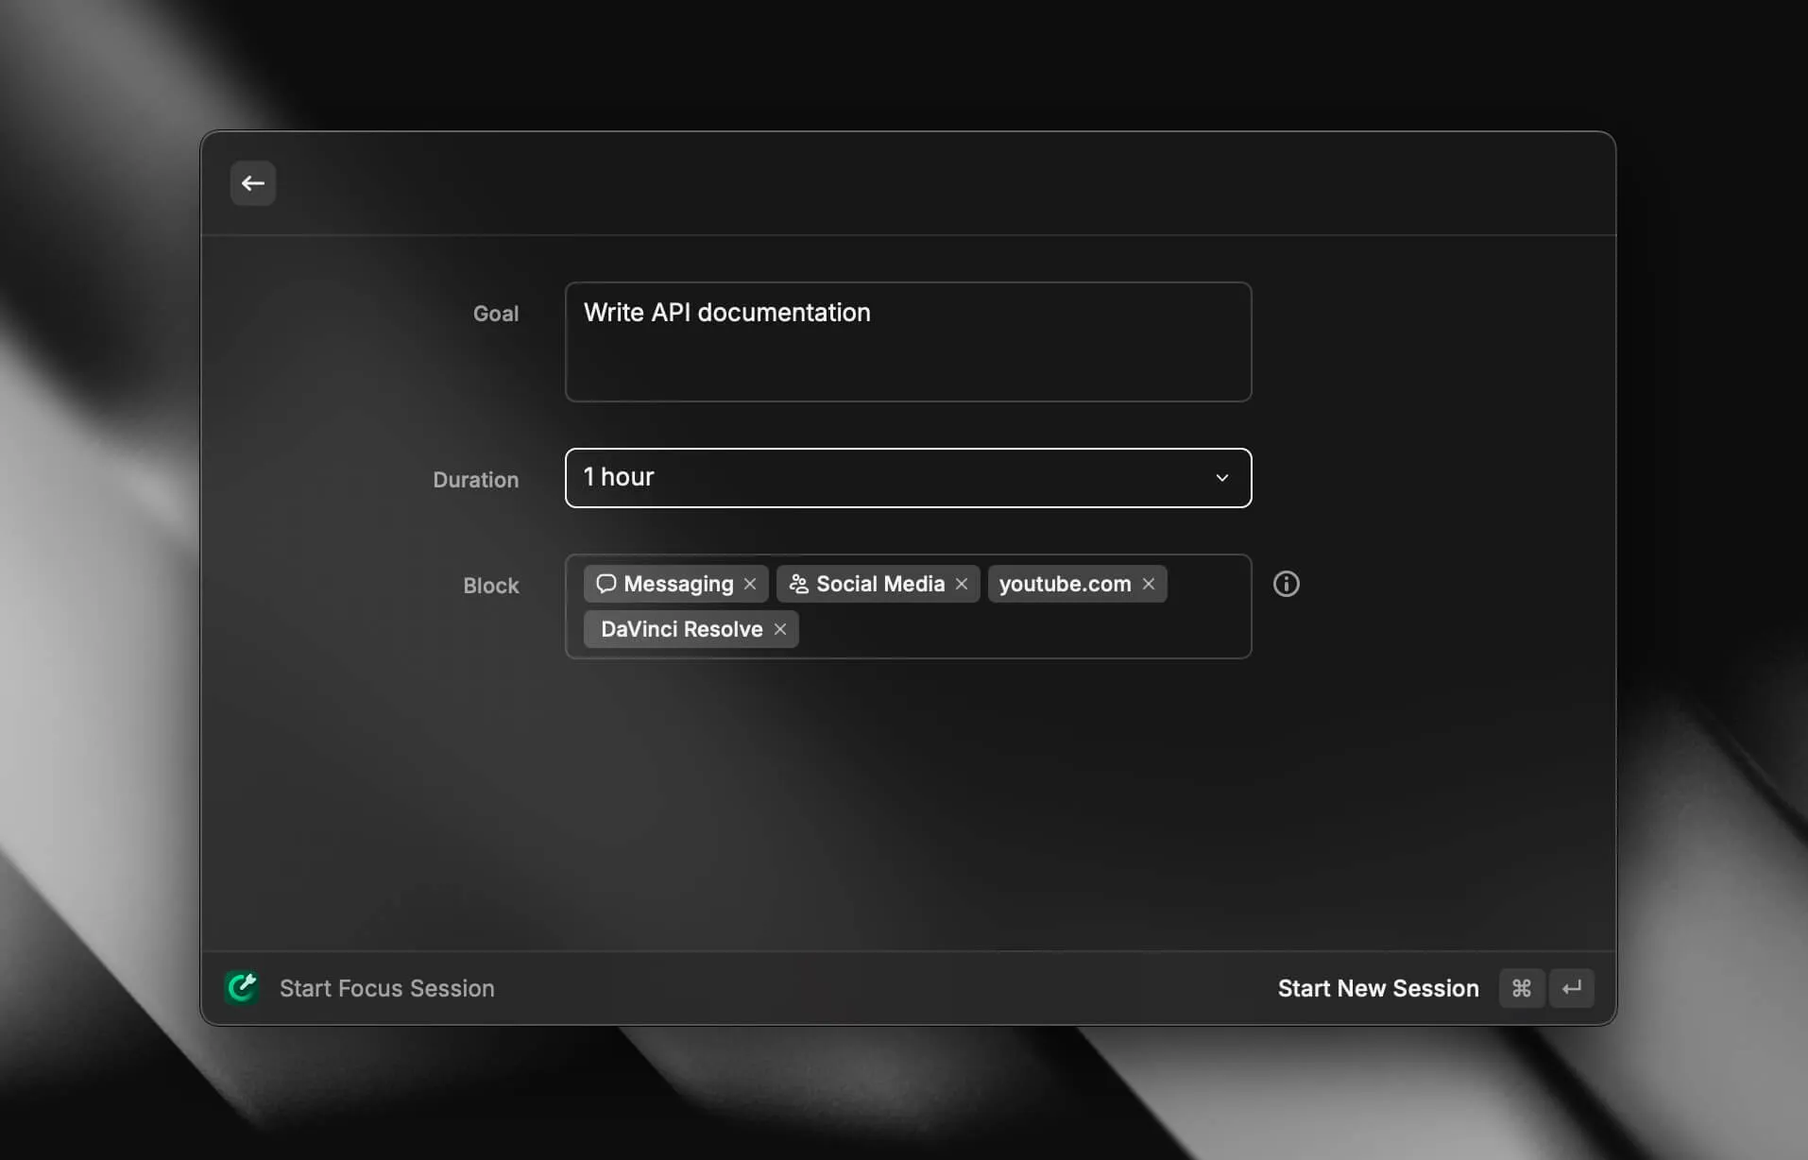The width and height of the screenshot is (1808, 1160).
Task: Click the people icon on the Social Media tag
Action: pos(798,584)
